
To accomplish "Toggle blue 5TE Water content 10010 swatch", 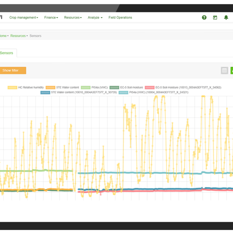I will [x=45, y=93].
